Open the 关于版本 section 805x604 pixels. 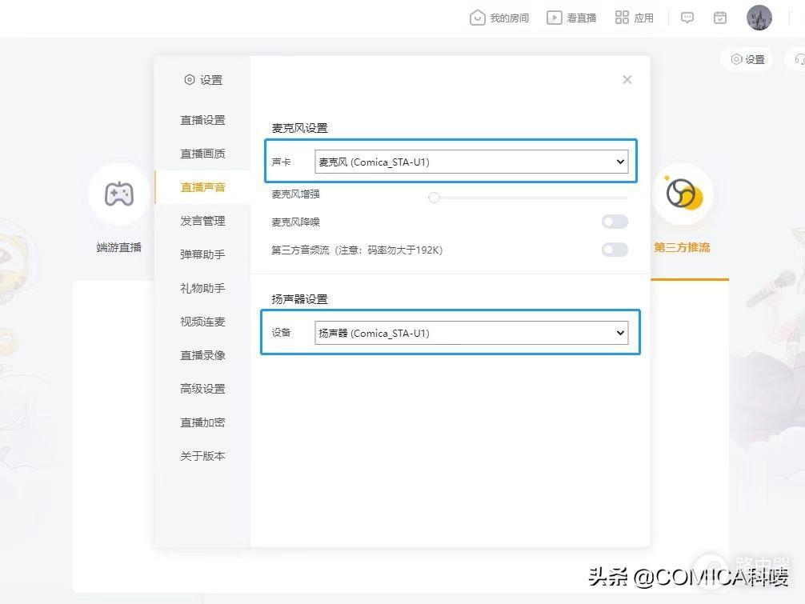pos(202,456)
